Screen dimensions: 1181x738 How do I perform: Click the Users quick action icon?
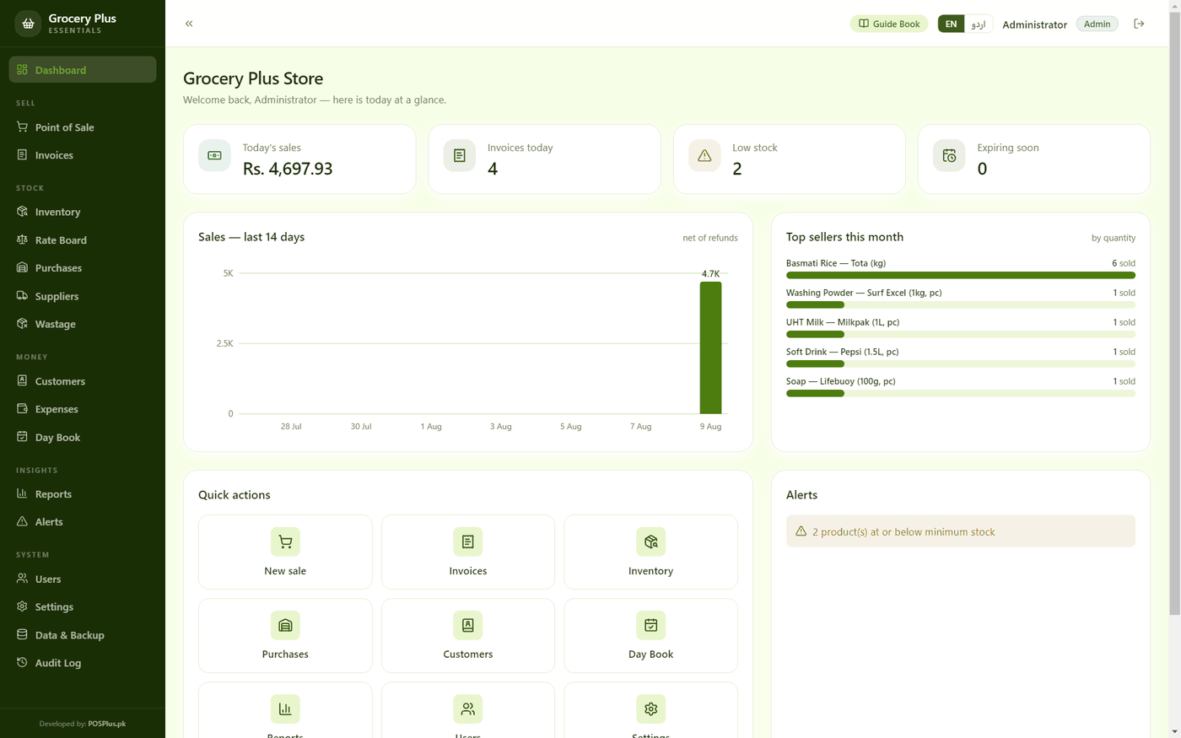(x=468, y=708)
